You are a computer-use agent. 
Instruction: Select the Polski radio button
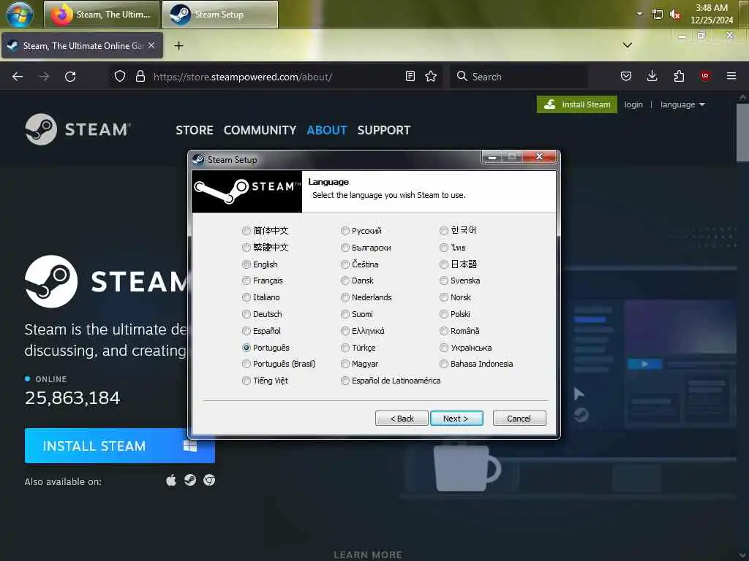click(444, 314)
